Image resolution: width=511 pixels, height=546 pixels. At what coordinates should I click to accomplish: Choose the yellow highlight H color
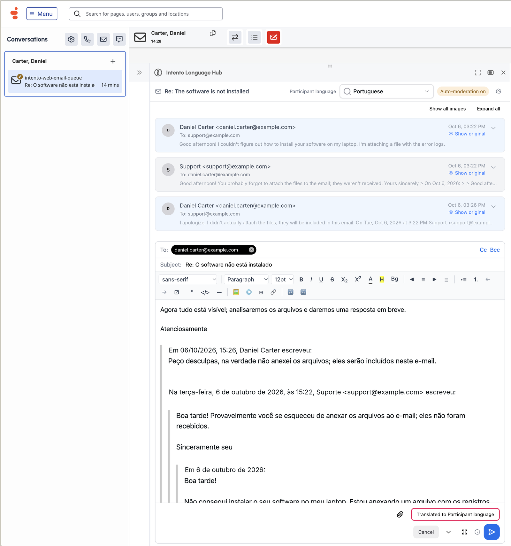[382, 280]
